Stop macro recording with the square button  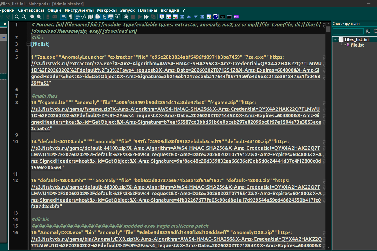pos(133,17)
